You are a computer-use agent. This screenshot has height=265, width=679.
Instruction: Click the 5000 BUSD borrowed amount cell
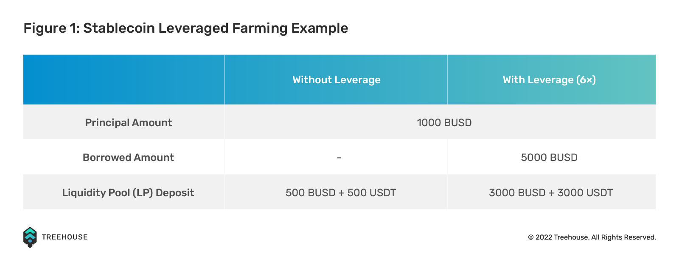(x=549, y=158)
